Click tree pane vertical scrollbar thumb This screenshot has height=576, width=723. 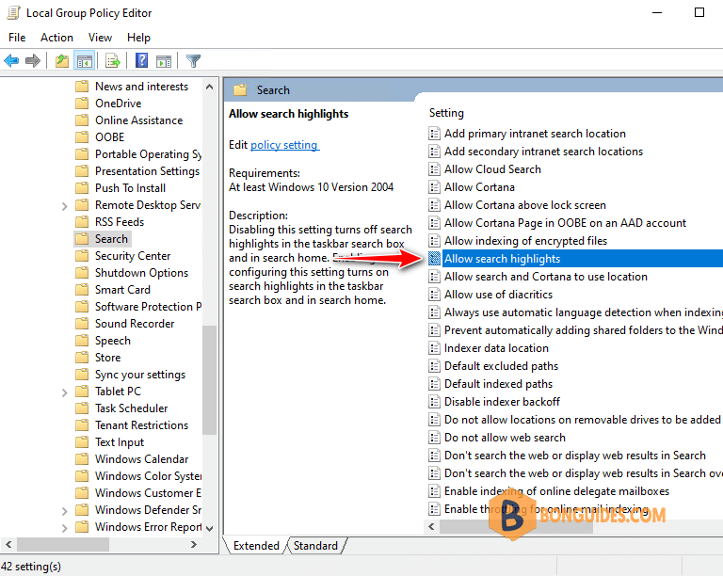coord(209,379)
